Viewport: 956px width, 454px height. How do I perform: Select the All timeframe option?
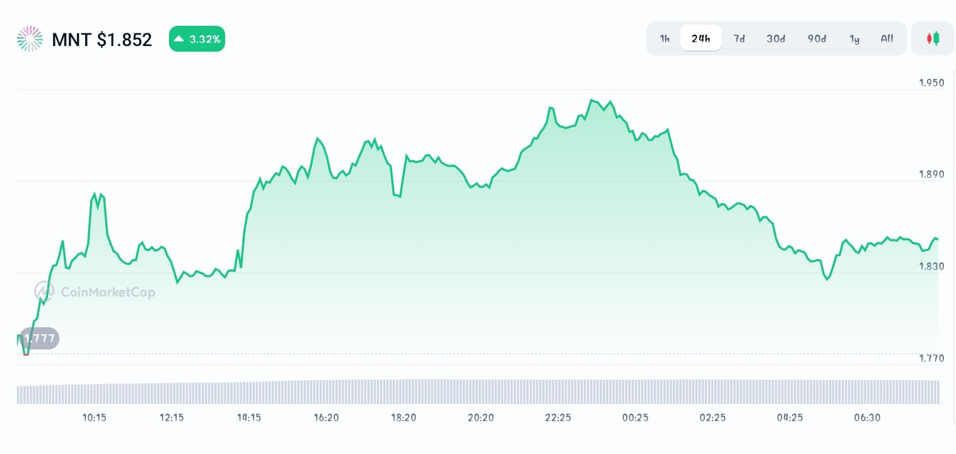point(887,38)
